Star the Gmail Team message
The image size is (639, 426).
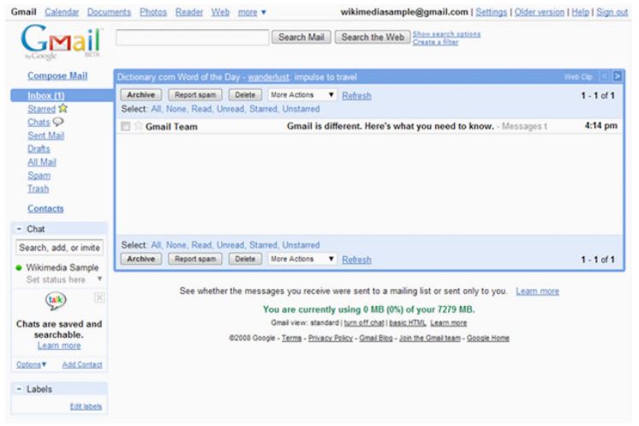pos(138,127)
